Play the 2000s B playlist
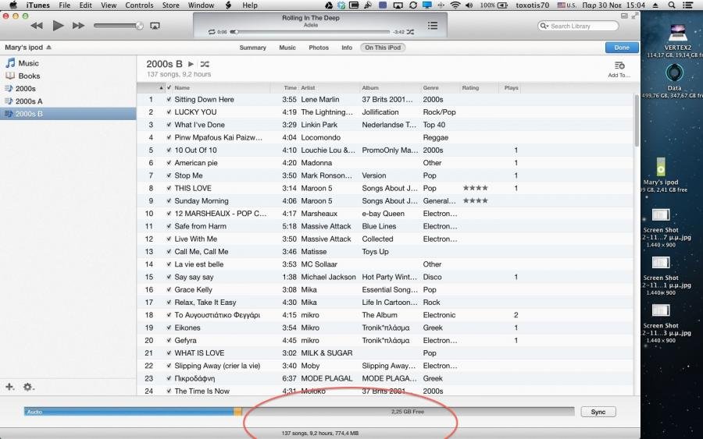Viewport: 703px width, 439px height. [191, 64]
